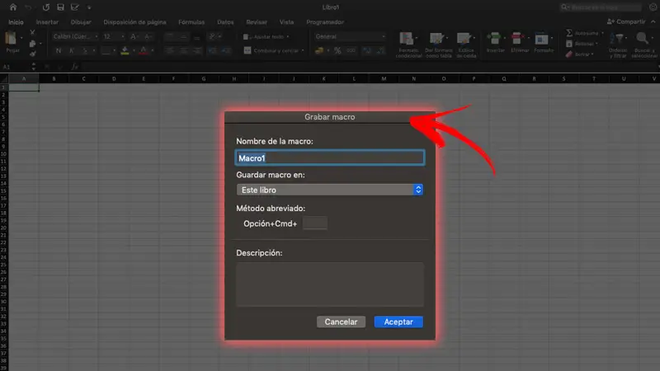Click the percent style icon

click(337, 51)
